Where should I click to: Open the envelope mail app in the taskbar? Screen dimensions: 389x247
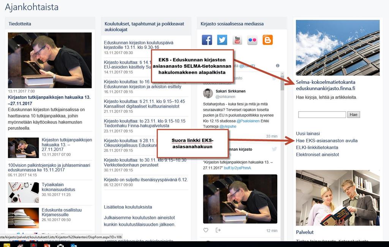point(60,245)
